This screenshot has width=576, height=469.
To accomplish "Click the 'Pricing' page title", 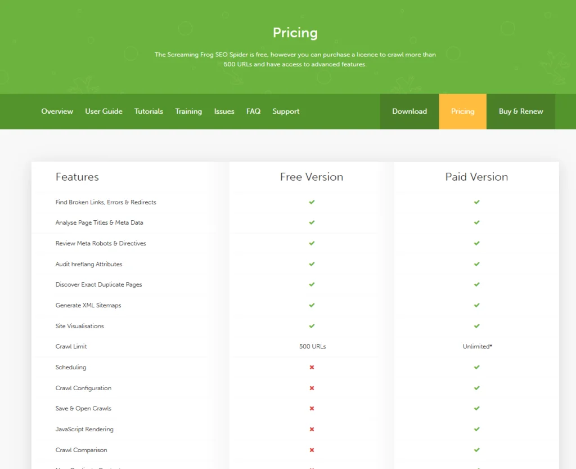I will pyautogui.click(x=295, y=33).
